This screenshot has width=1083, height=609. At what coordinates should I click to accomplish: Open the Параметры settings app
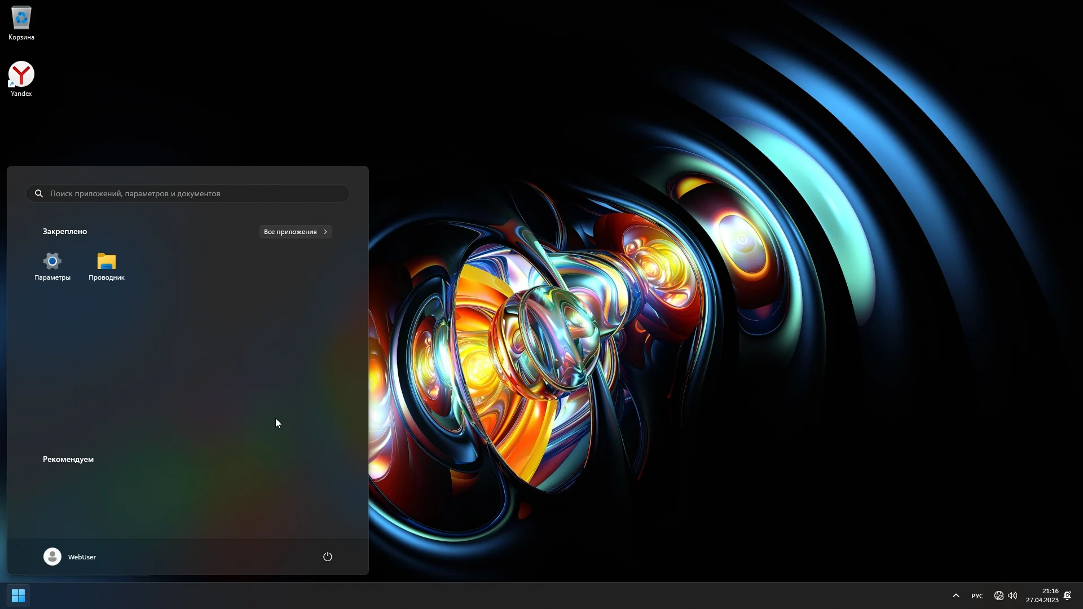point(52,262)
